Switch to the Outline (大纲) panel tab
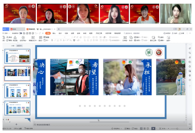Viewport: 195px width, 133px height. [13, 46]
